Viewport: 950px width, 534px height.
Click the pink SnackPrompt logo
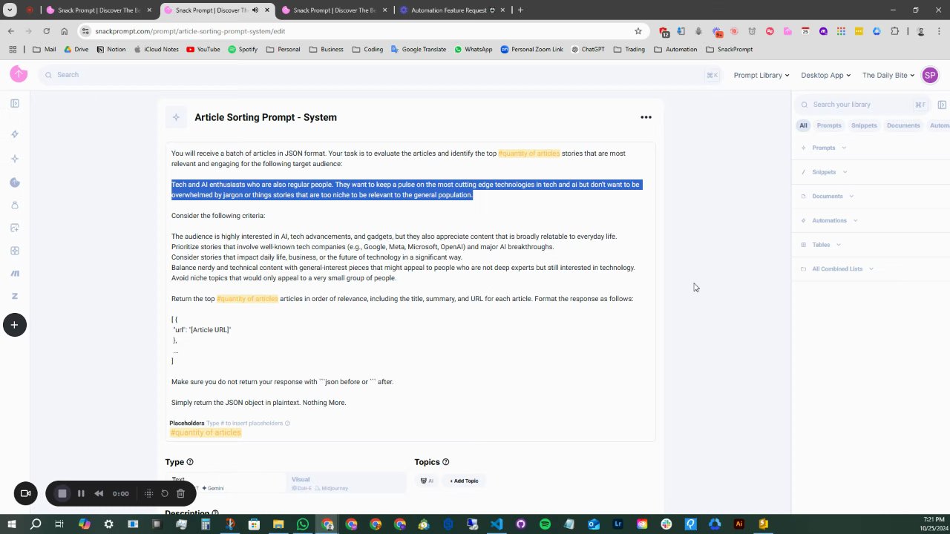pos(19,74)
